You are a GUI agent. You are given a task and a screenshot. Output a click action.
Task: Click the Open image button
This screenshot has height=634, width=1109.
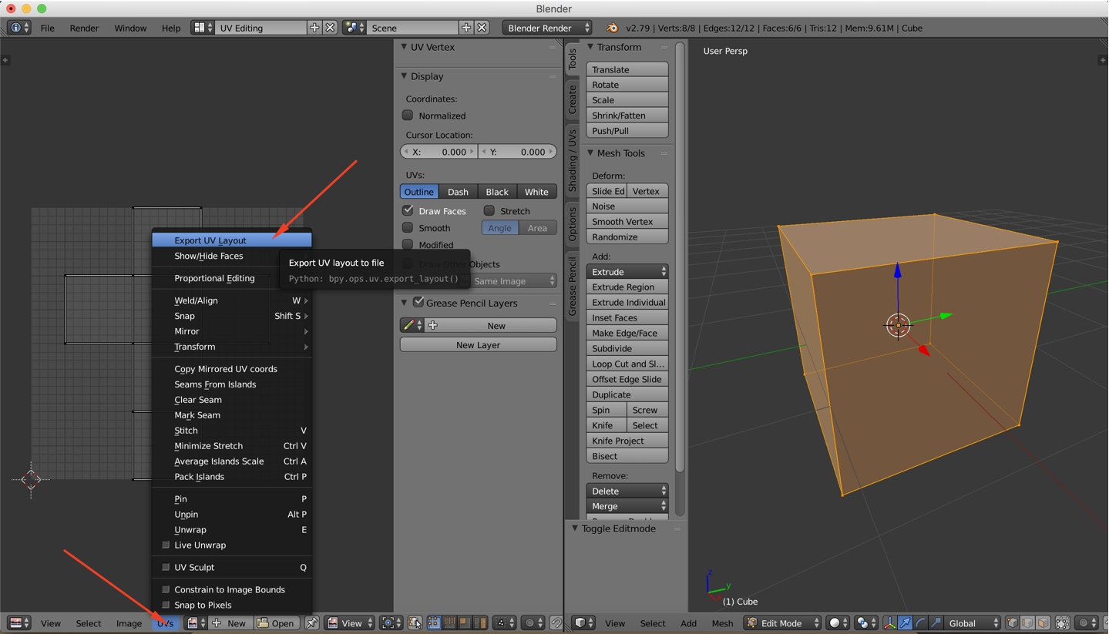(277, 622)
